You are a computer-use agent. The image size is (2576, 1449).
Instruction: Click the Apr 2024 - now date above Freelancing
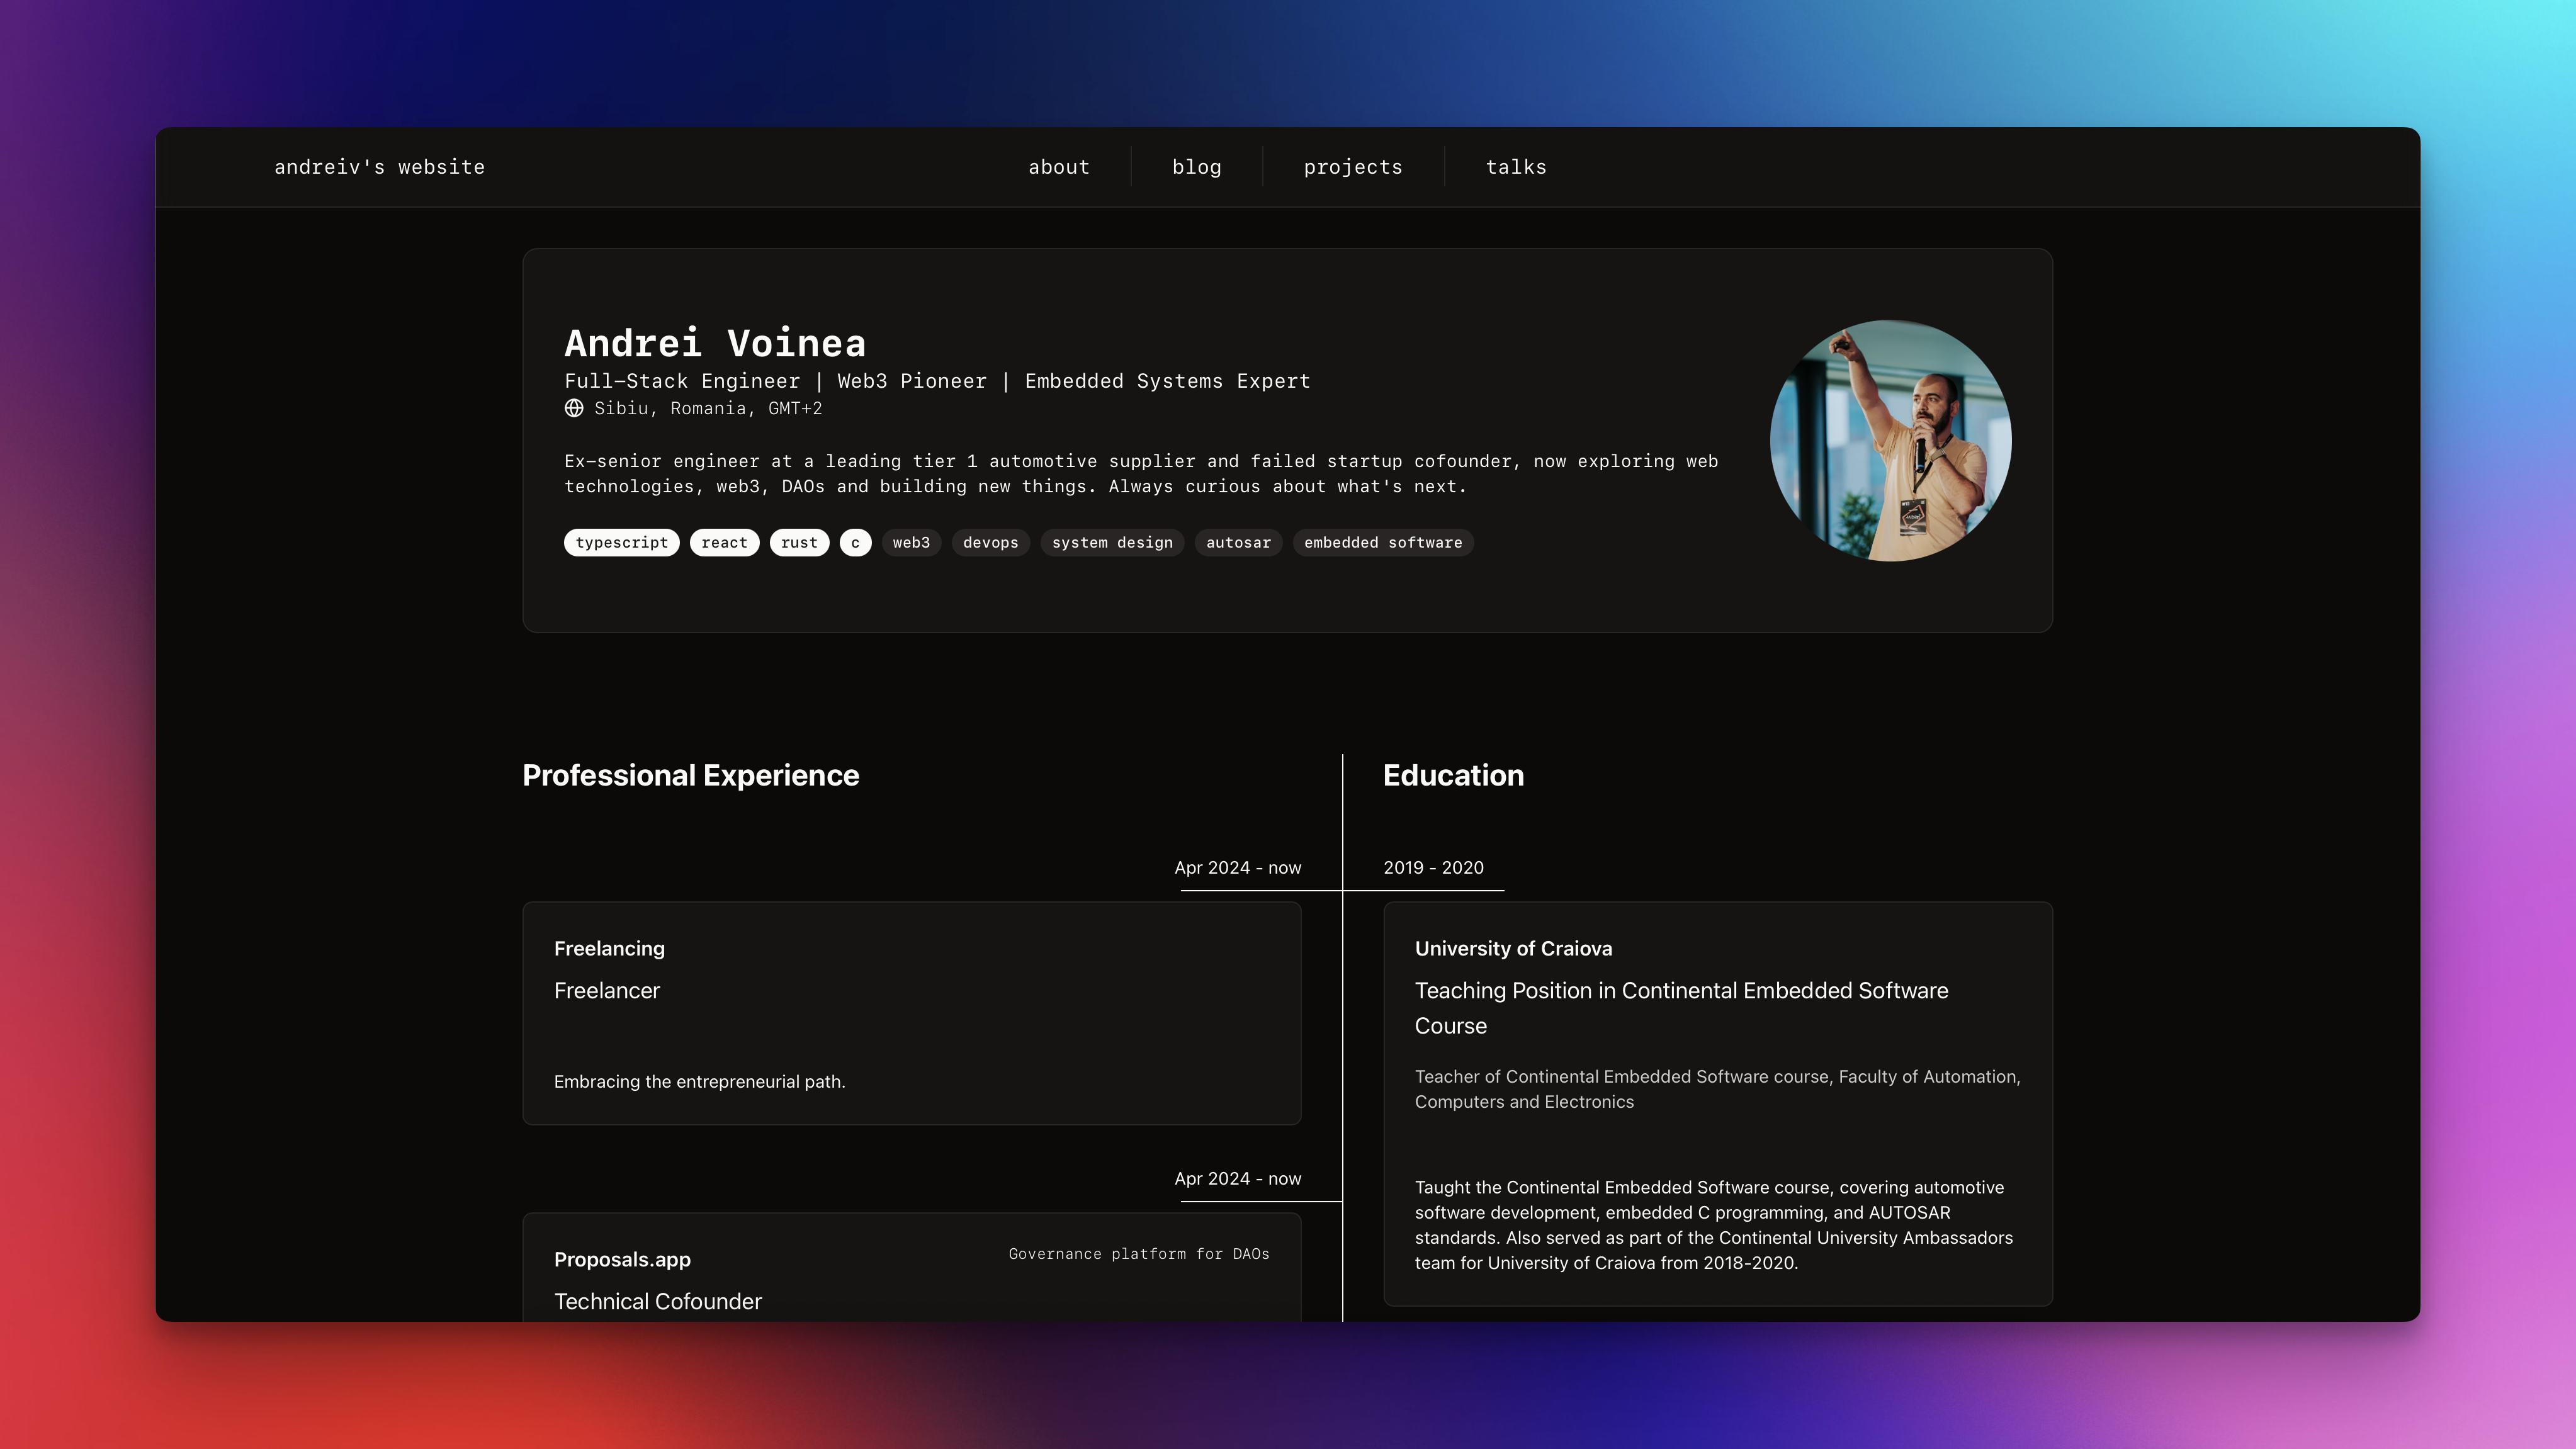click(1237, 867)
